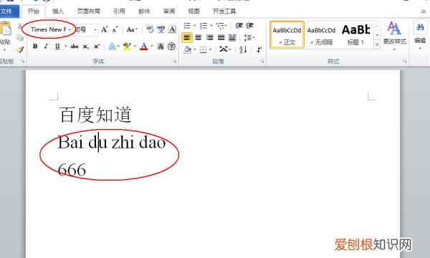
Task: Click the 编辑 binoculars button
Action: point(420,36)
